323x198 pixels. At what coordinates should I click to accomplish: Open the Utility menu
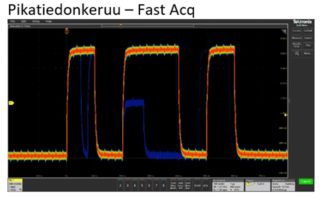[x=36, y=22]
